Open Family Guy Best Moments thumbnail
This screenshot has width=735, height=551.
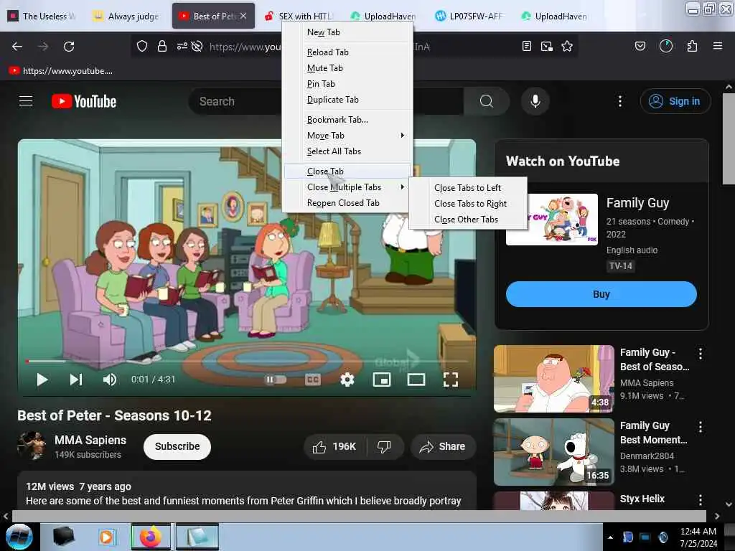[x=553, y=452]
